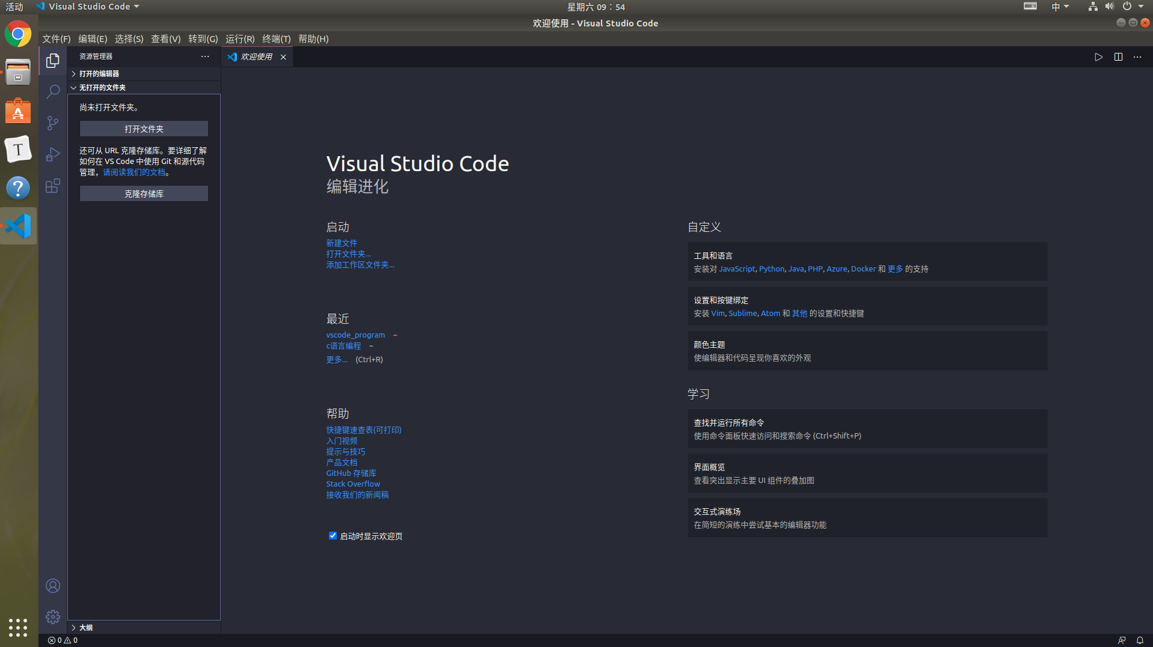Image resolution: width=1153 pixels, height=647 pixels.
Task: Open the Manage gear icon
Action: click(x=53, y=617)
